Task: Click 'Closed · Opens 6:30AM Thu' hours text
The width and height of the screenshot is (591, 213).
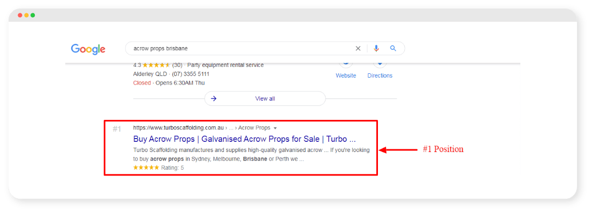Action: click(169, 82)
